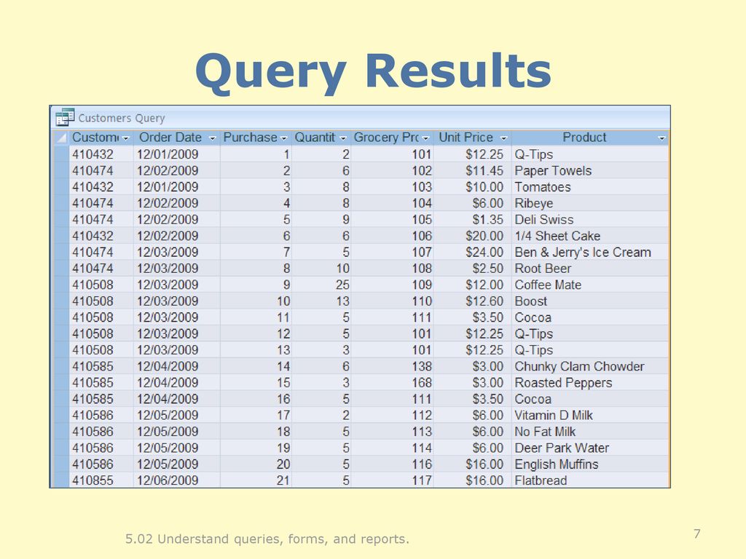
Task: Click grocery product number 116 cell
Action: [x=392, y=464]
